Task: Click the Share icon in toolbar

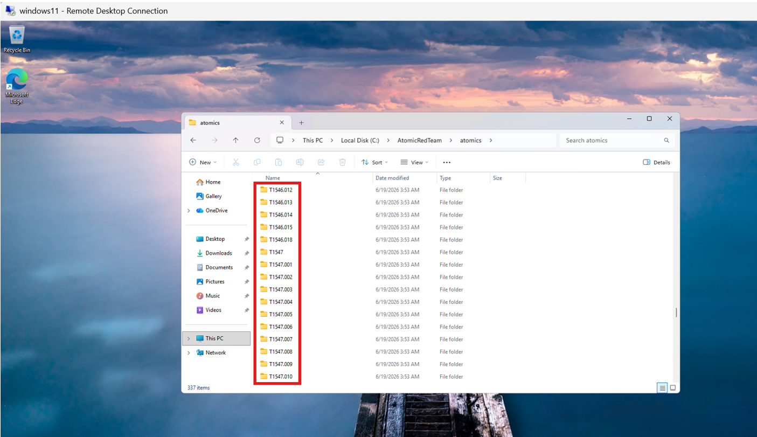Action: (x=321, y=162)
